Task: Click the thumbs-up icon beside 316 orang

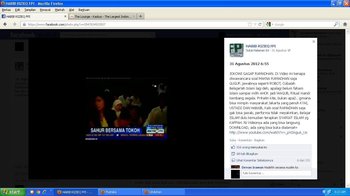Action: coord(233,147)
